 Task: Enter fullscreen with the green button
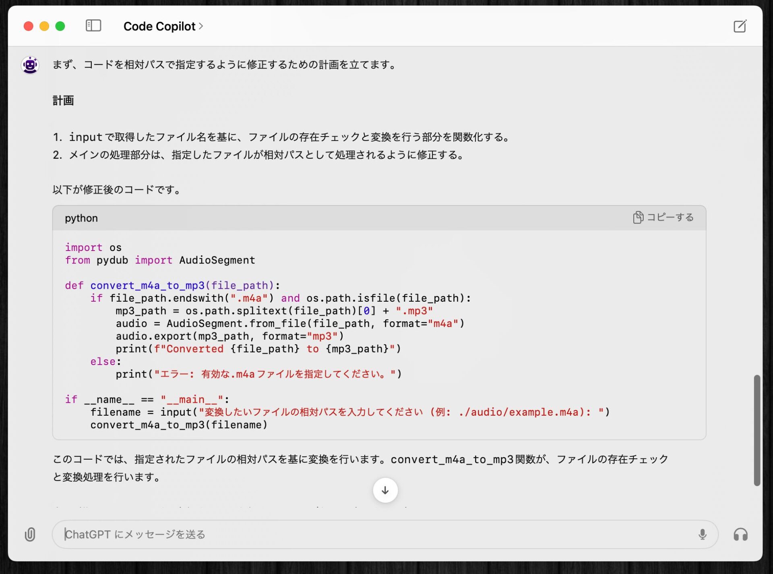(x=60, y=26)
